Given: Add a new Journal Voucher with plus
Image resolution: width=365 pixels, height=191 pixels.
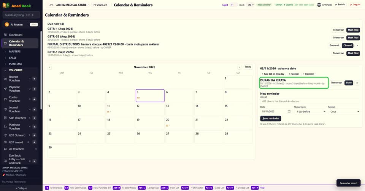Looking at the screenshot, I should (34, 109).
